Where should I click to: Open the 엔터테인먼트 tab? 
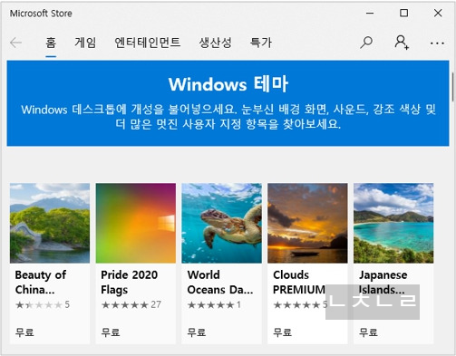[148, 43]
